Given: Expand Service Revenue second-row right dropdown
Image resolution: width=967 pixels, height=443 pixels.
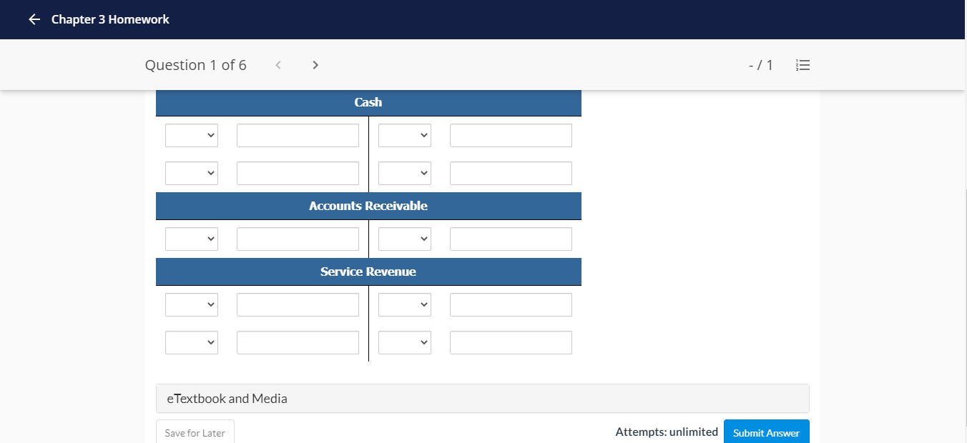Looking at the screenshot, I should (405, 343).
